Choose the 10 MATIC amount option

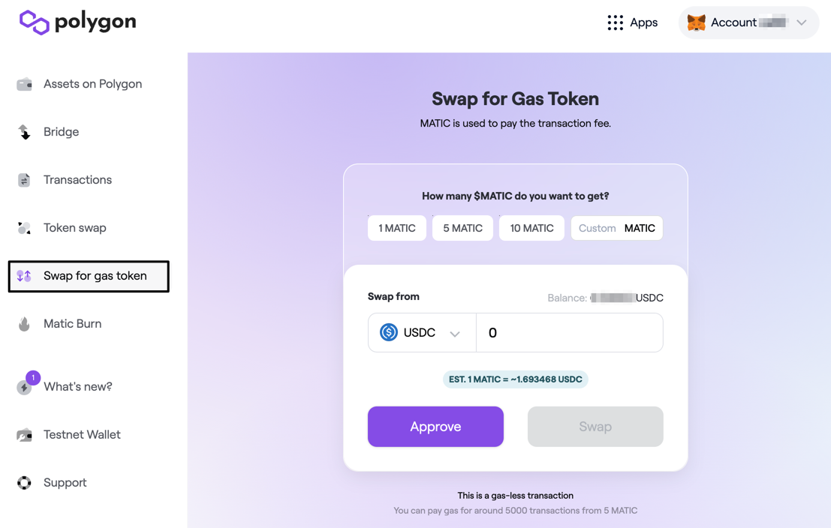pos(531,228)
